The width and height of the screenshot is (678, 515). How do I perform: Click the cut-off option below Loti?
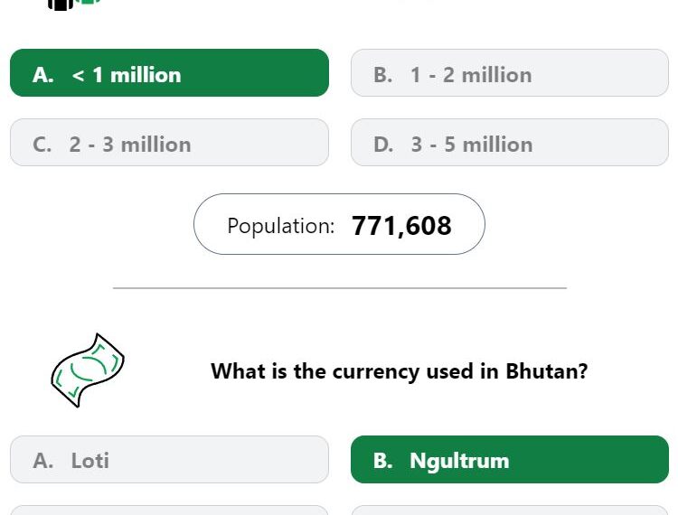[x=170, y=510]
